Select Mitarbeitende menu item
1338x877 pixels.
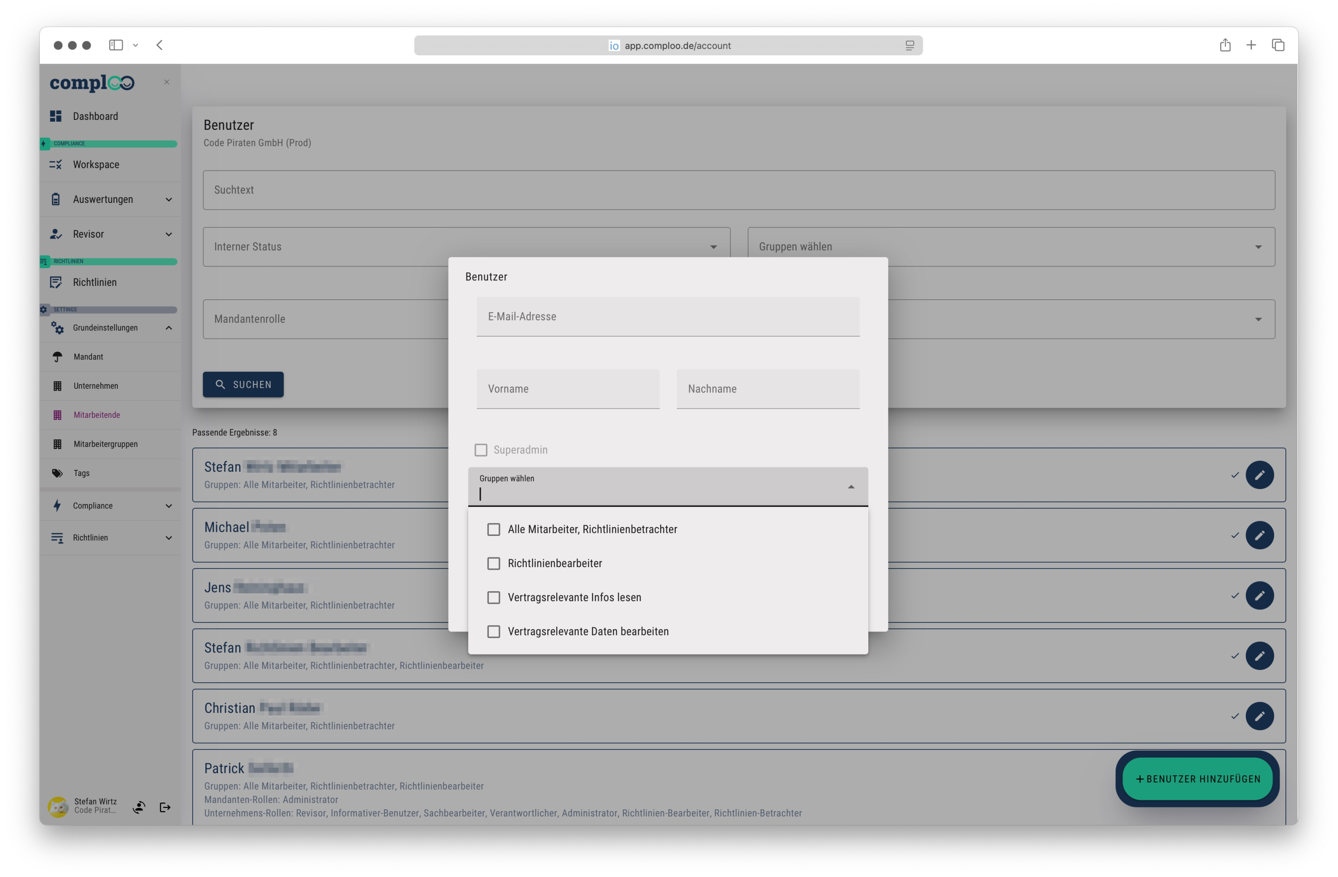coord(110,415)
